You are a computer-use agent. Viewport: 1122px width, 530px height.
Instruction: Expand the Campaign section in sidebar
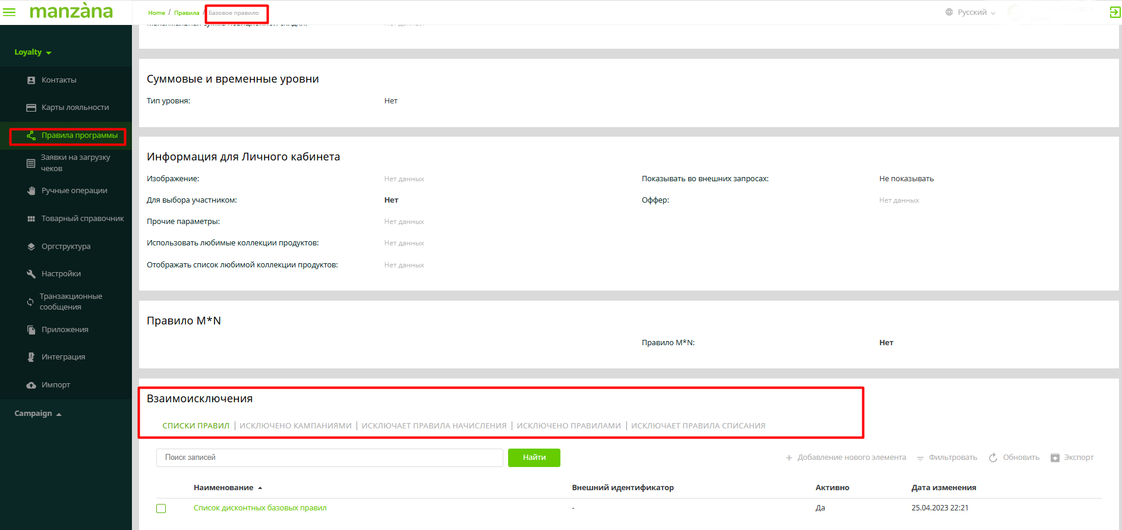coord(37,414)
